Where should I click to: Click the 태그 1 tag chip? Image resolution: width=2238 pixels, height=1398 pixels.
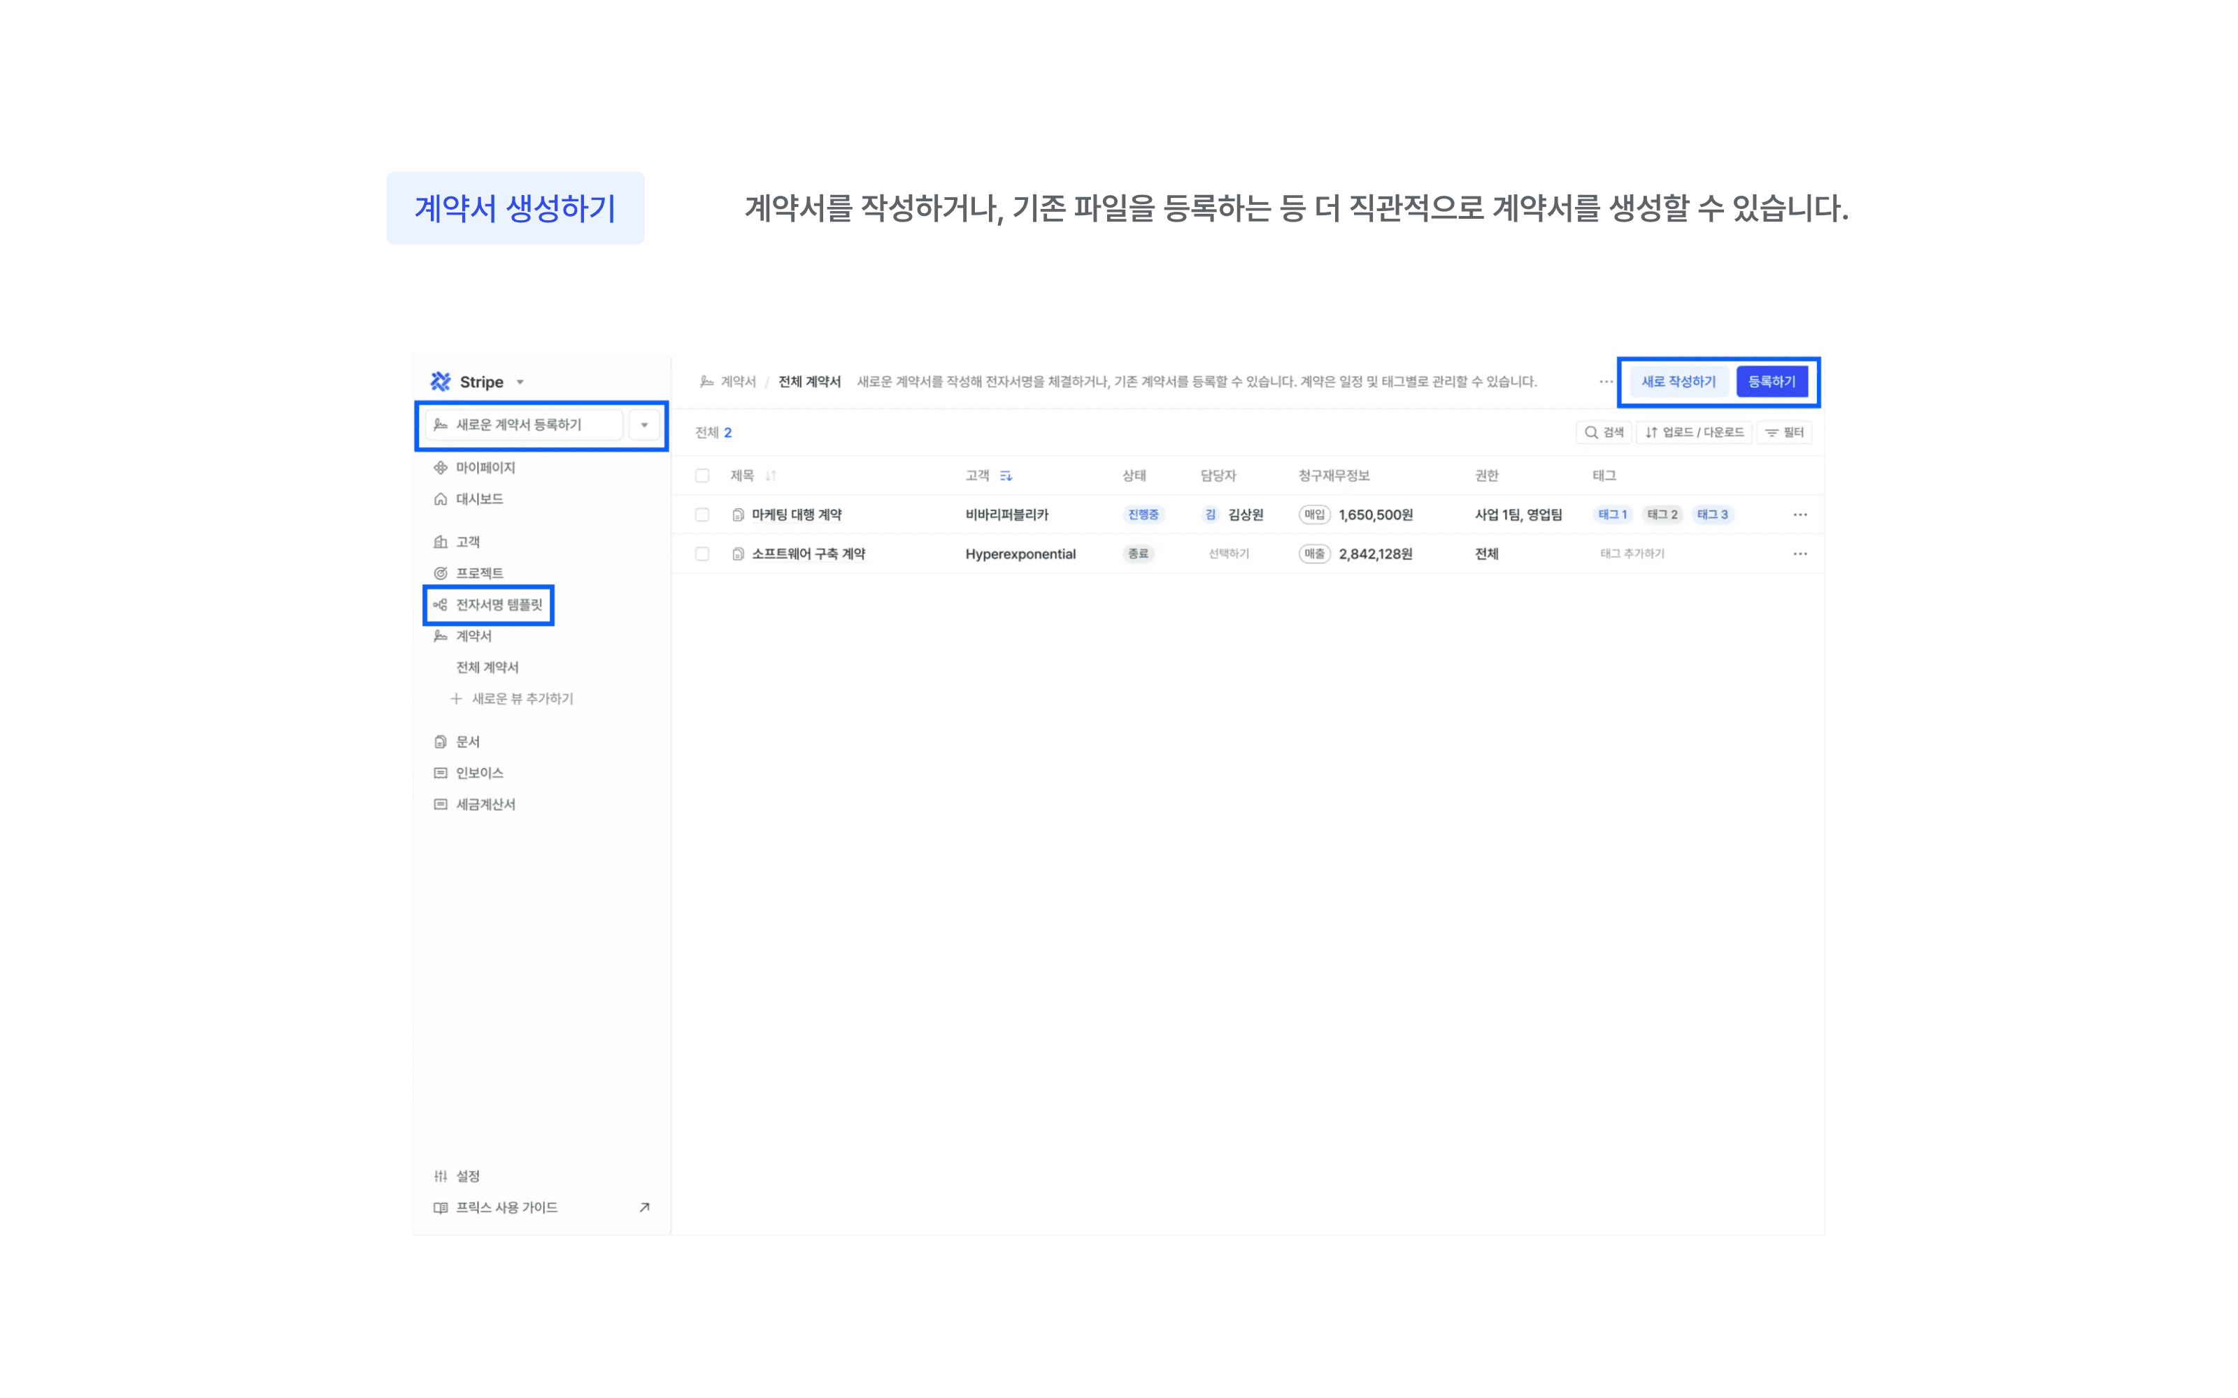pyautogui.click(x=1612, y=515)
